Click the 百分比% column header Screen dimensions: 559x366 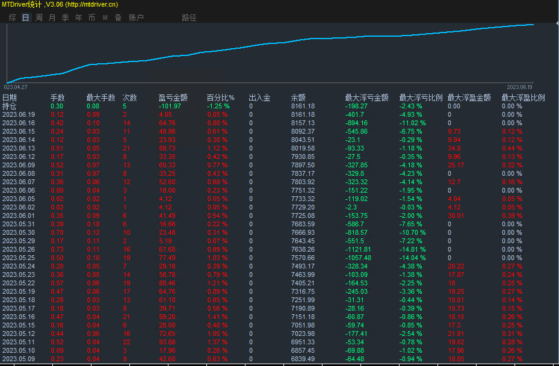click(x=221, y=98)
